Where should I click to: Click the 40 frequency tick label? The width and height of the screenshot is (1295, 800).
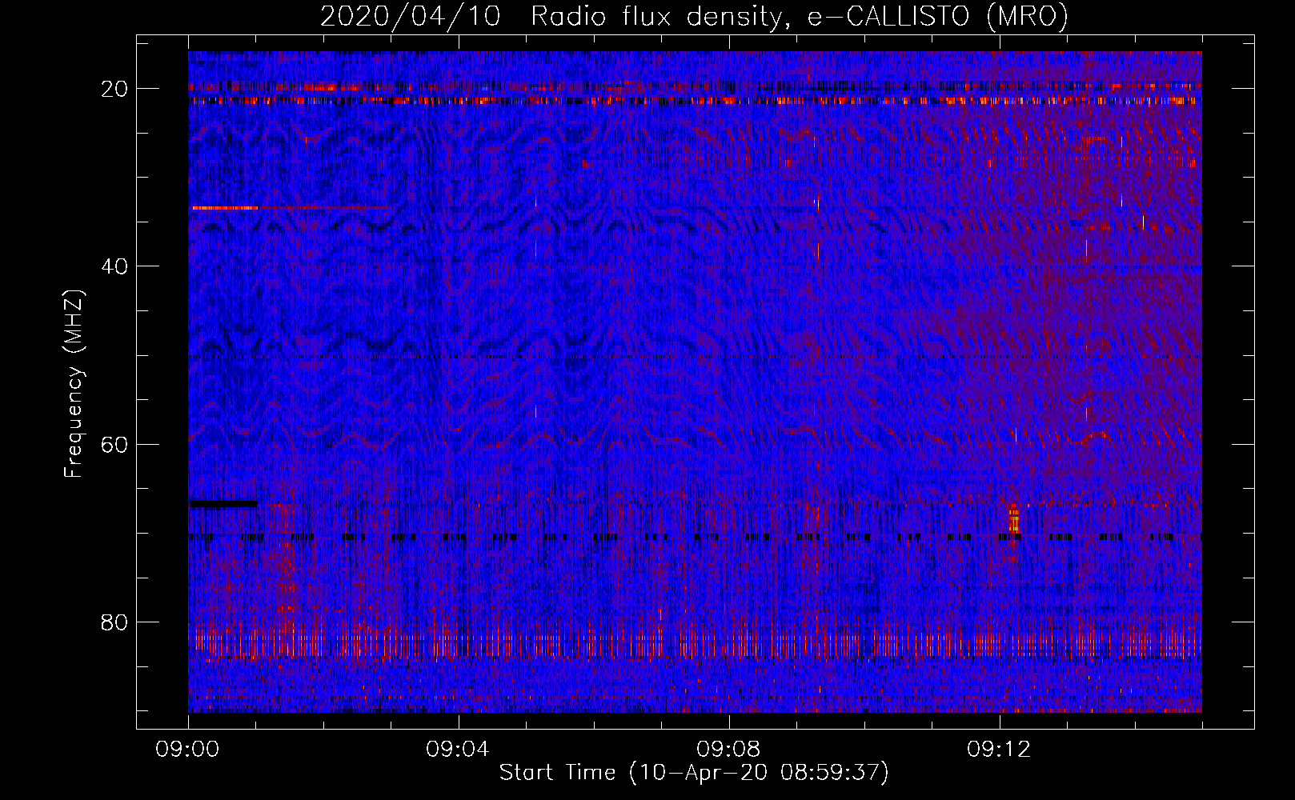(x=115, y=266)
